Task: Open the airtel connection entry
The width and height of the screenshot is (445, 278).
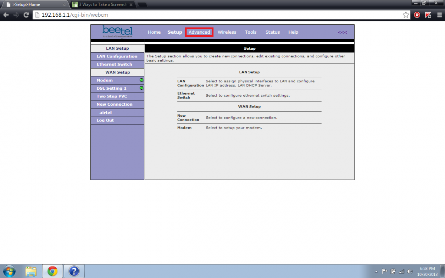Action: (x=106, y=112)
